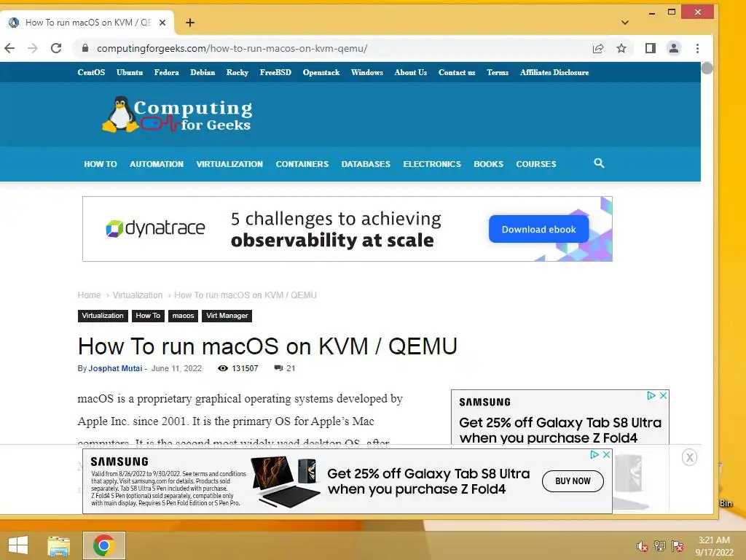Go to FreeBSD top link
The width and height of the screenshot is (746, 560).
tap(275, 72)
